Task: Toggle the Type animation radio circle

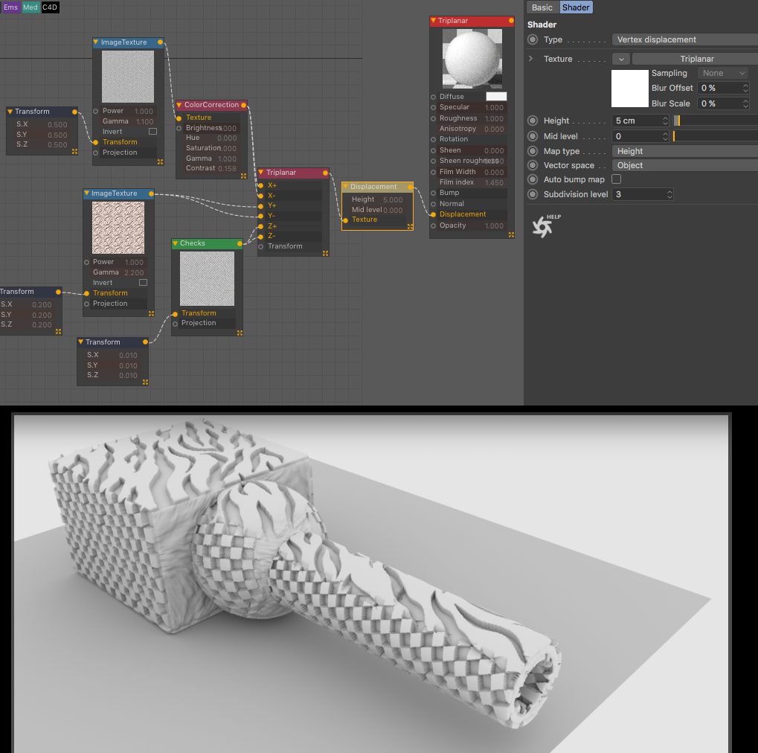Action: 533,39
